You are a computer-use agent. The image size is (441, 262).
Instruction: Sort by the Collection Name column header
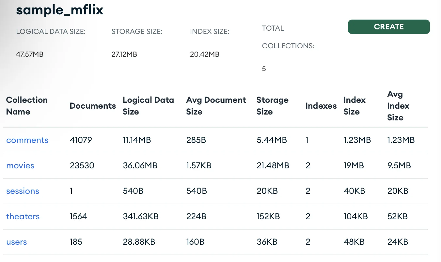pyautogui.click(x=27, y=106)
